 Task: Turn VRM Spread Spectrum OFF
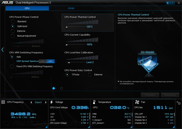51,61
